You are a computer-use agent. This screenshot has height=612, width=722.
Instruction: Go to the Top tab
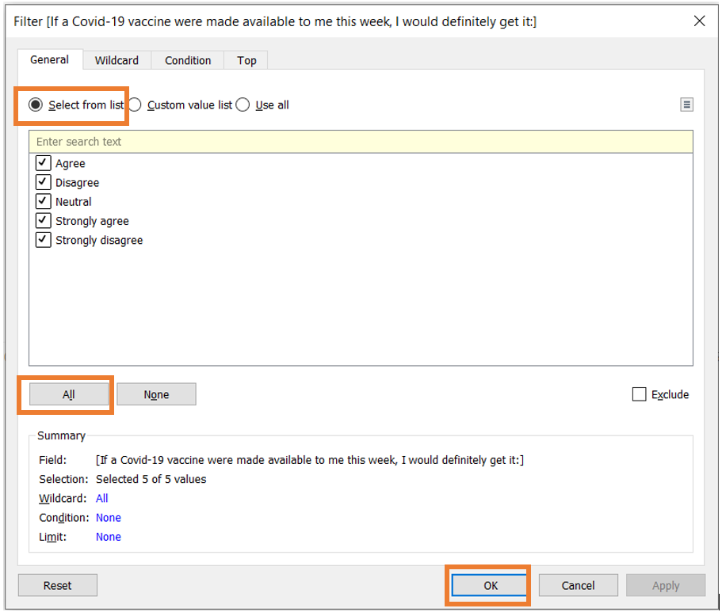tap(246, 60)
